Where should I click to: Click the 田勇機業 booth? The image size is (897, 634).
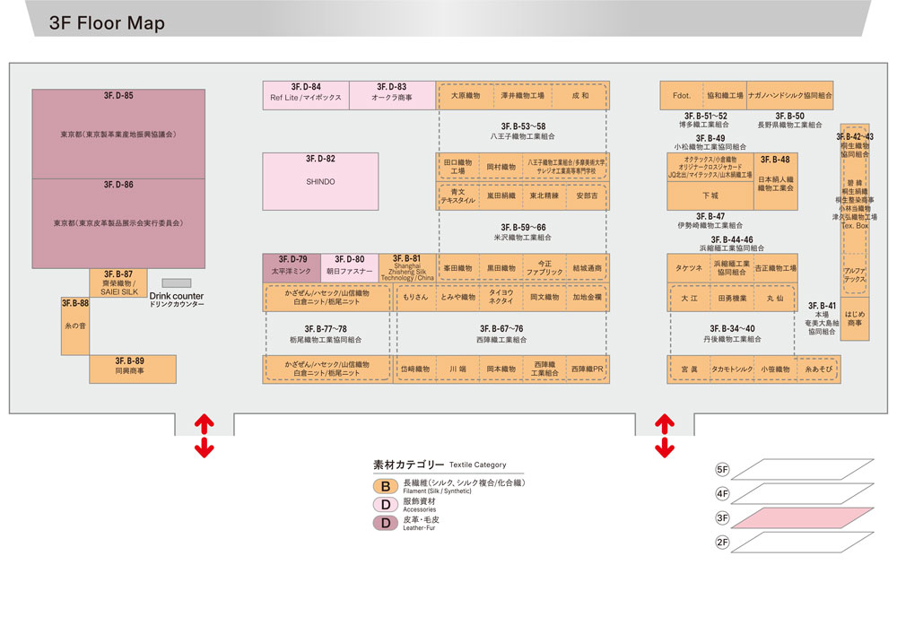coord(732,298)
